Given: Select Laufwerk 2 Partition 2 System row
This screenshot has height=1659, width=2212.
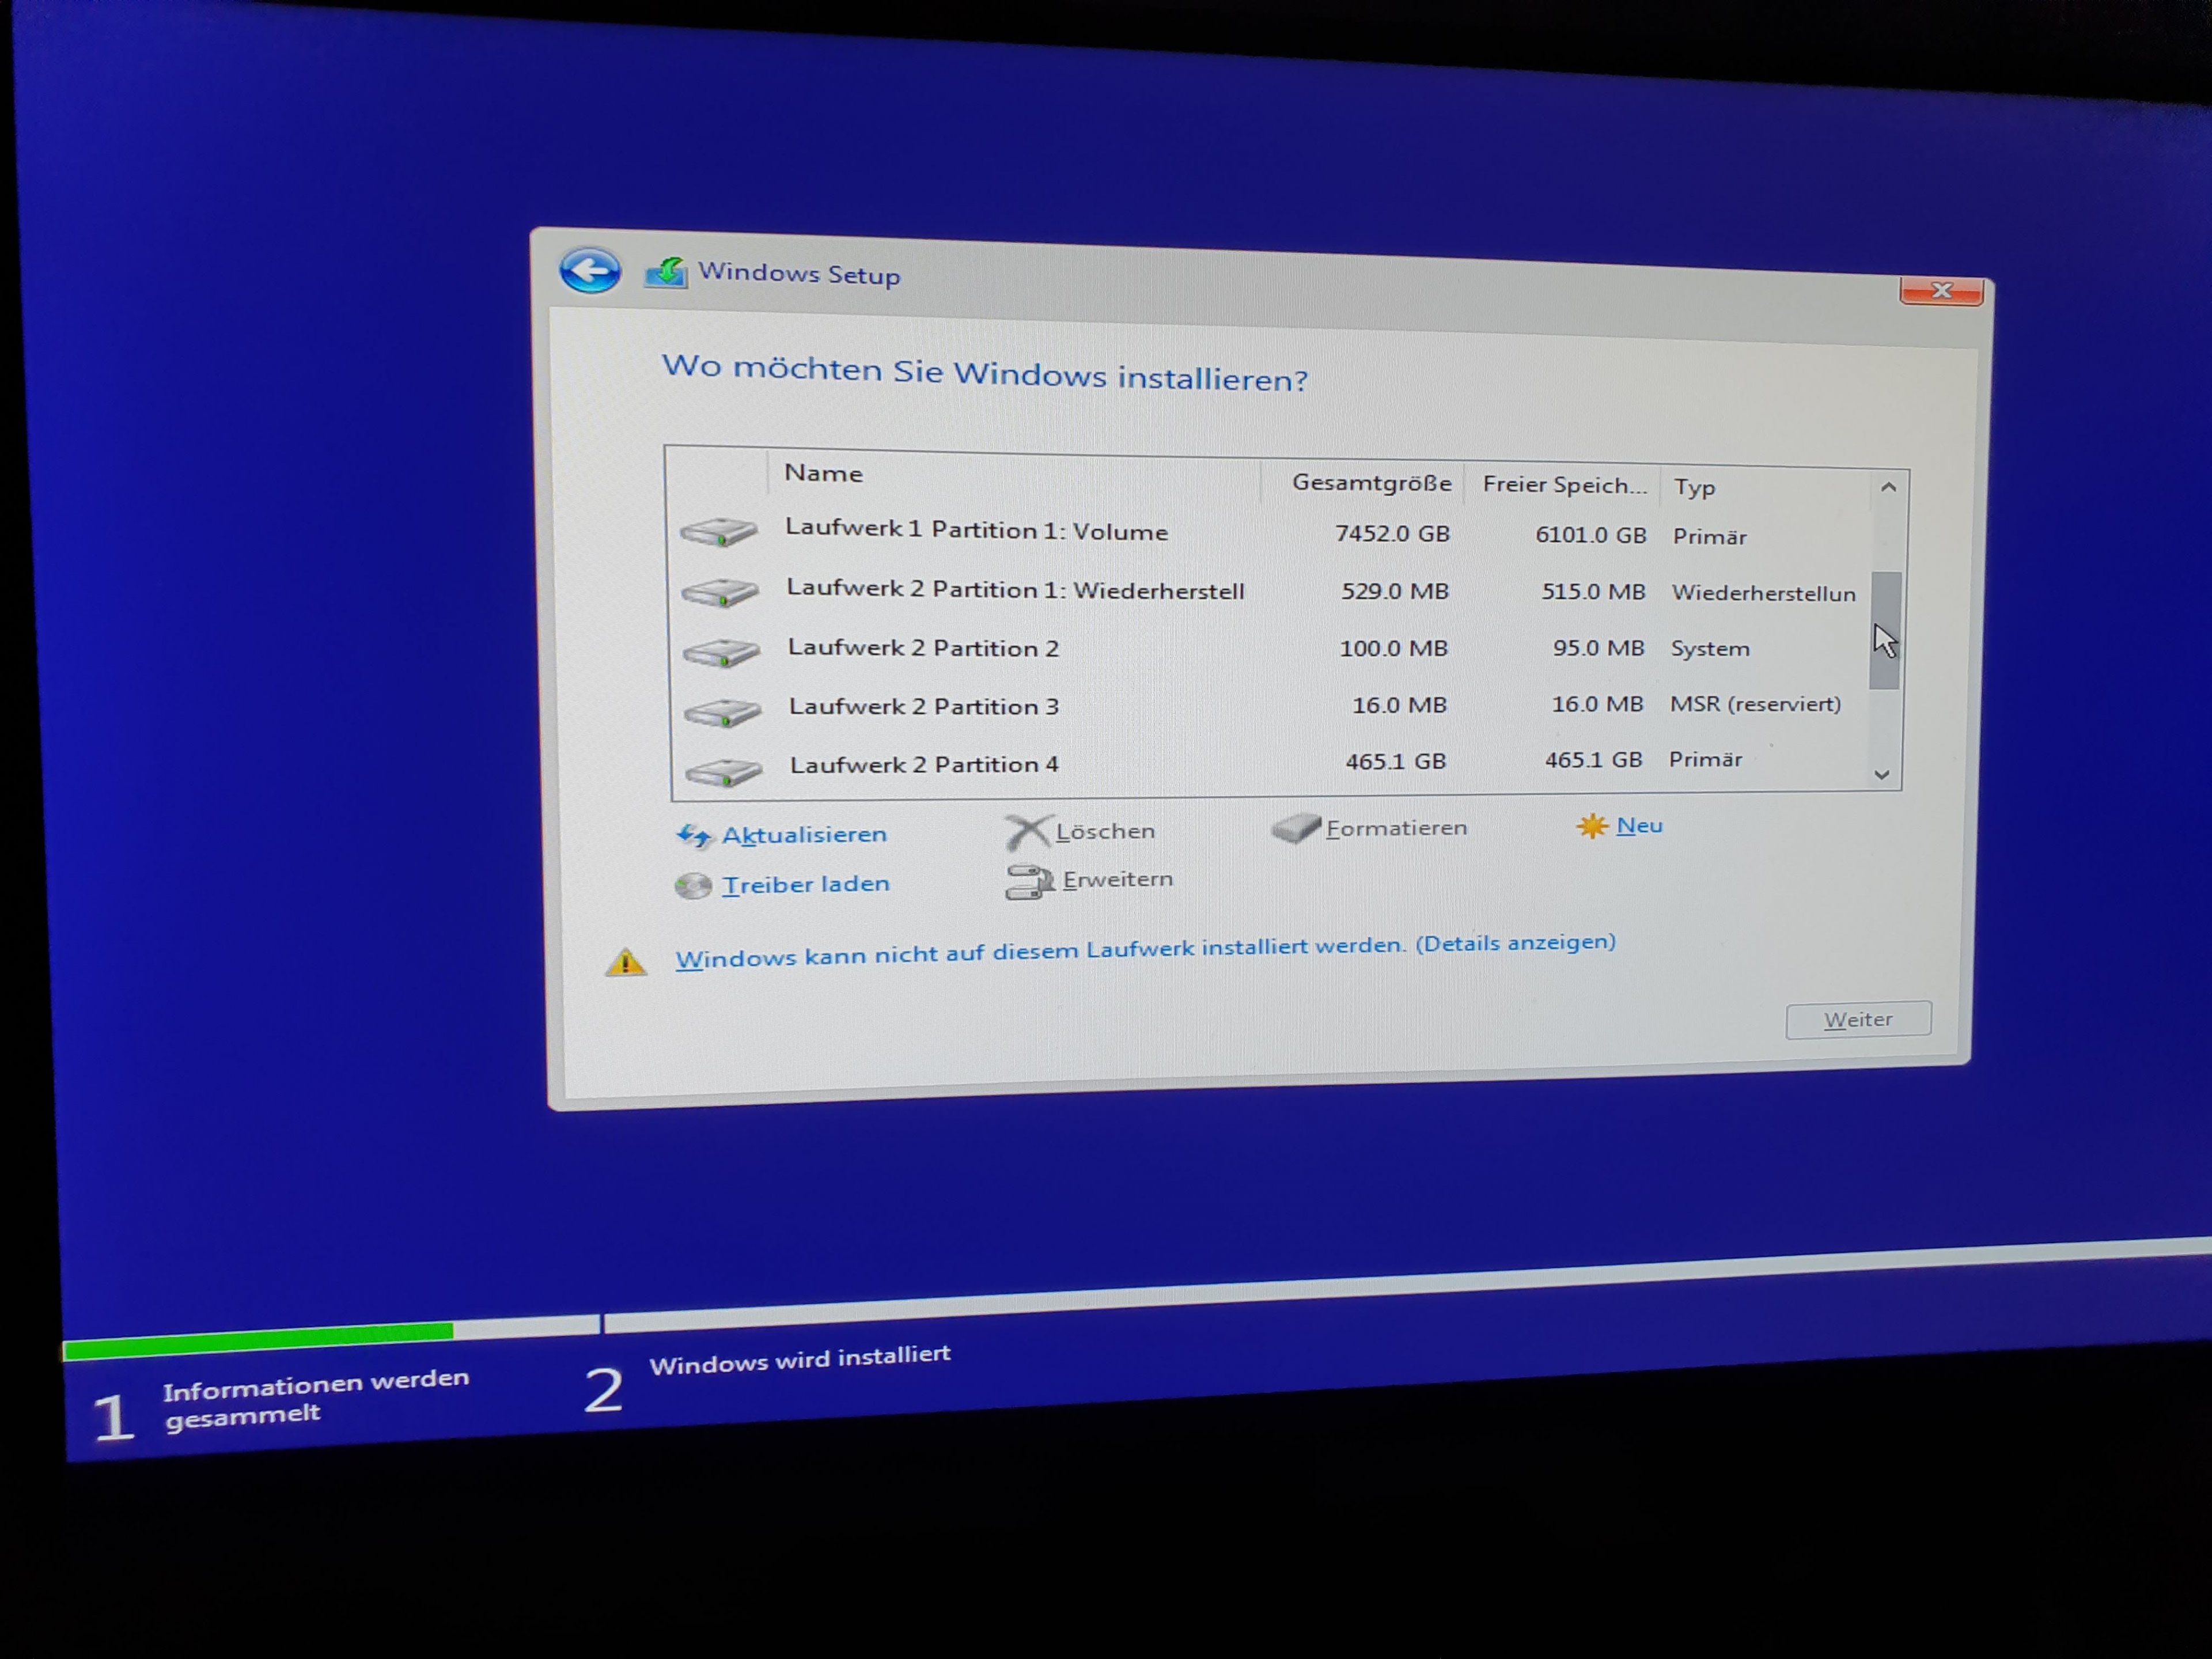Looking at the screenshot, I should 923,648.
